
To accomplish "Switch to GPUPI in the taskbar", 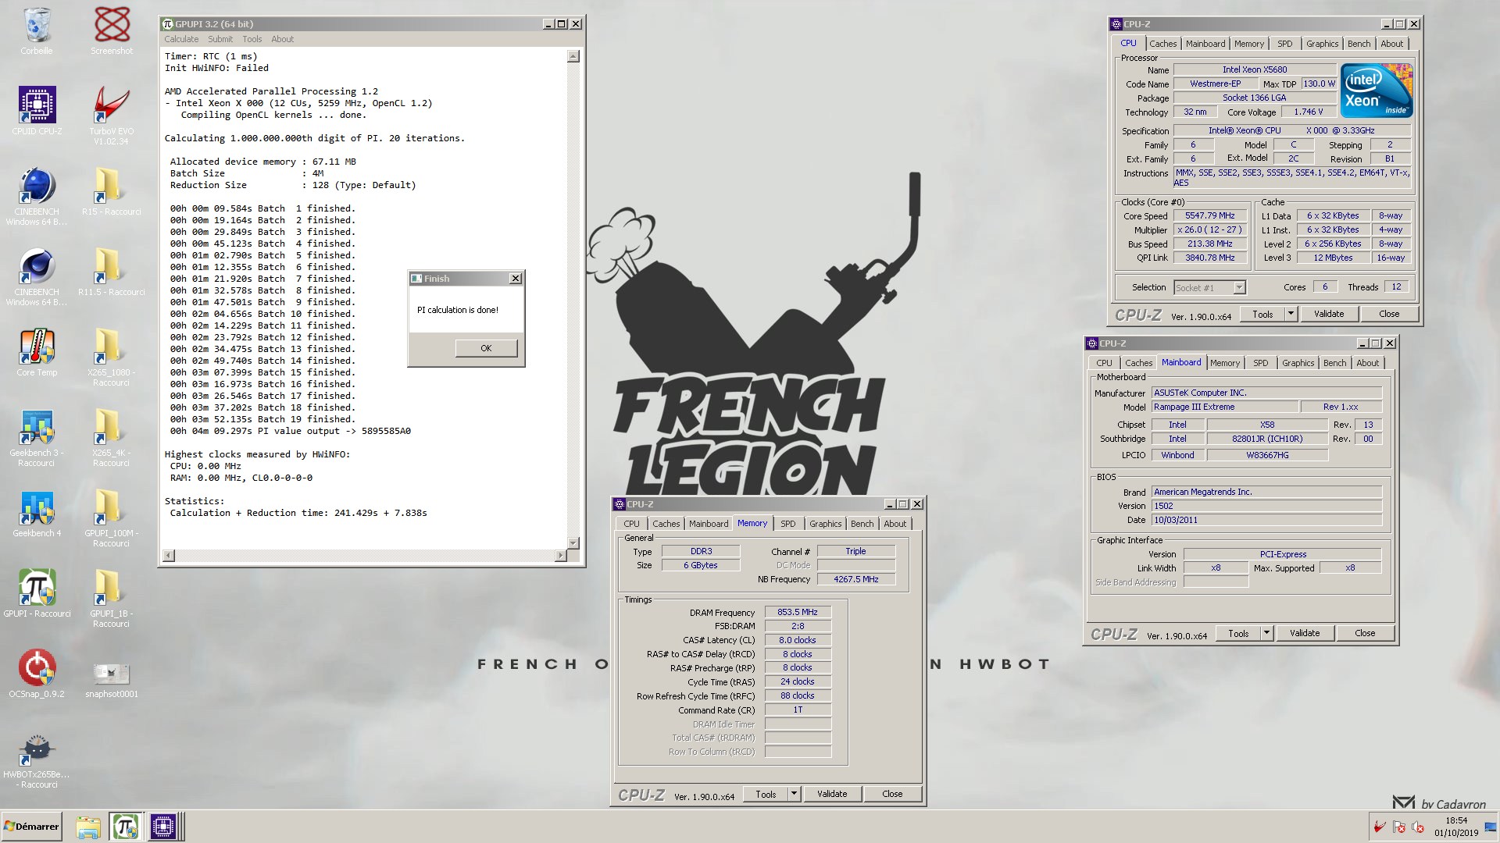I will coord(125,827).
